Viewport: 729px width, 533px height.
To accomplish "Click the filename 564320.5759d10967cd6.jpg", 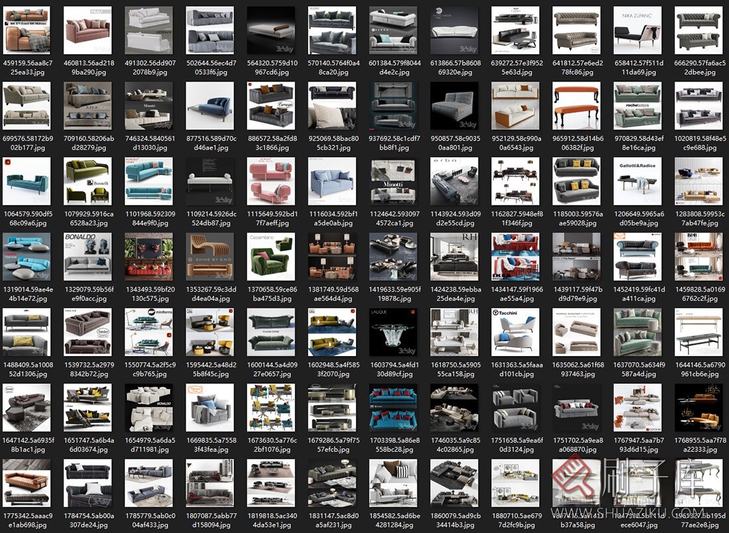I will point(270,68).
